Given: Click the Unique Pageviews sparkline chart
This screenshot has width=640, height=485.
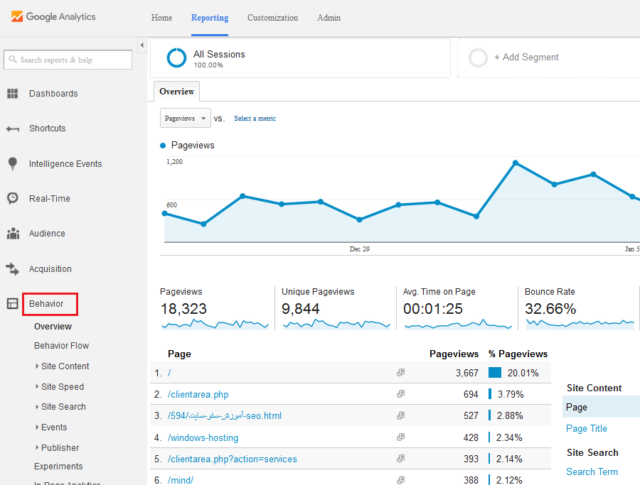Looking at the screenshot, I should click(336, 325).
